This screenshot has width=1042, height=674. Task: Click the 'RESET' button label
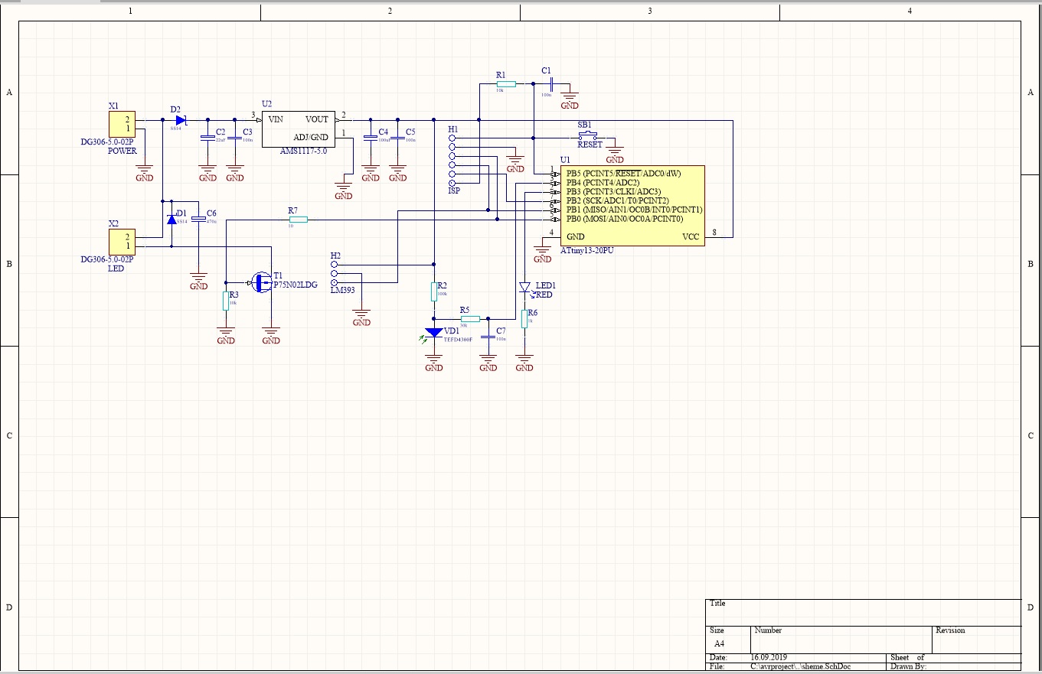pyautogui.click(x=590, y=145)
